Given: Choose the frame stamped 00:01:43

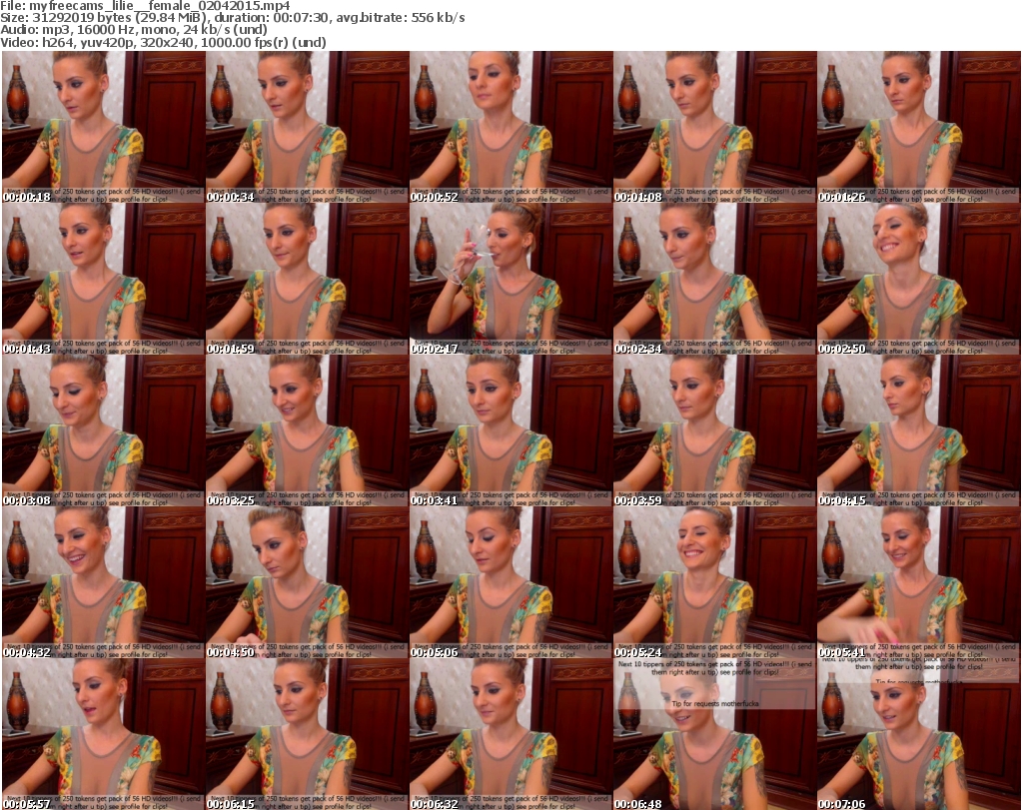Looking at the screenshot, I should click(103, 279).
